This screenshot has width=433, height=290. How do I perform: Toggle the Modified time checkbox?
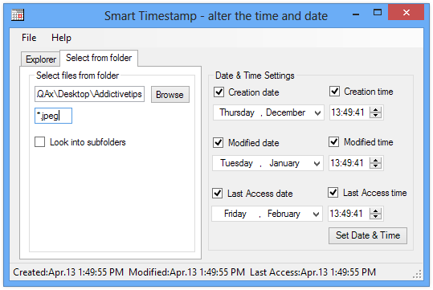(x=334, y=142)
